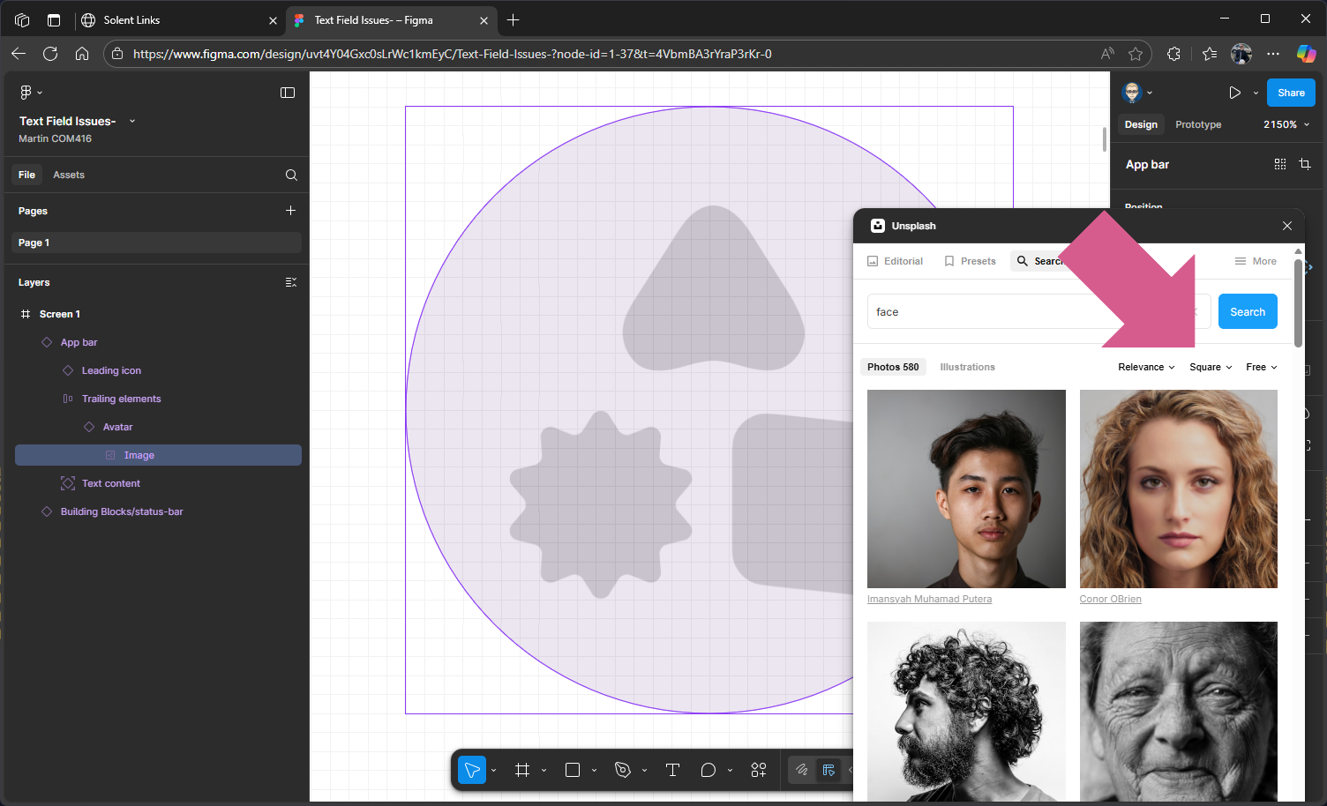This screenshot has height=806, width=1327.
Task: Toggle Draw mode in the toolbar
Action: tap(801, 770)
